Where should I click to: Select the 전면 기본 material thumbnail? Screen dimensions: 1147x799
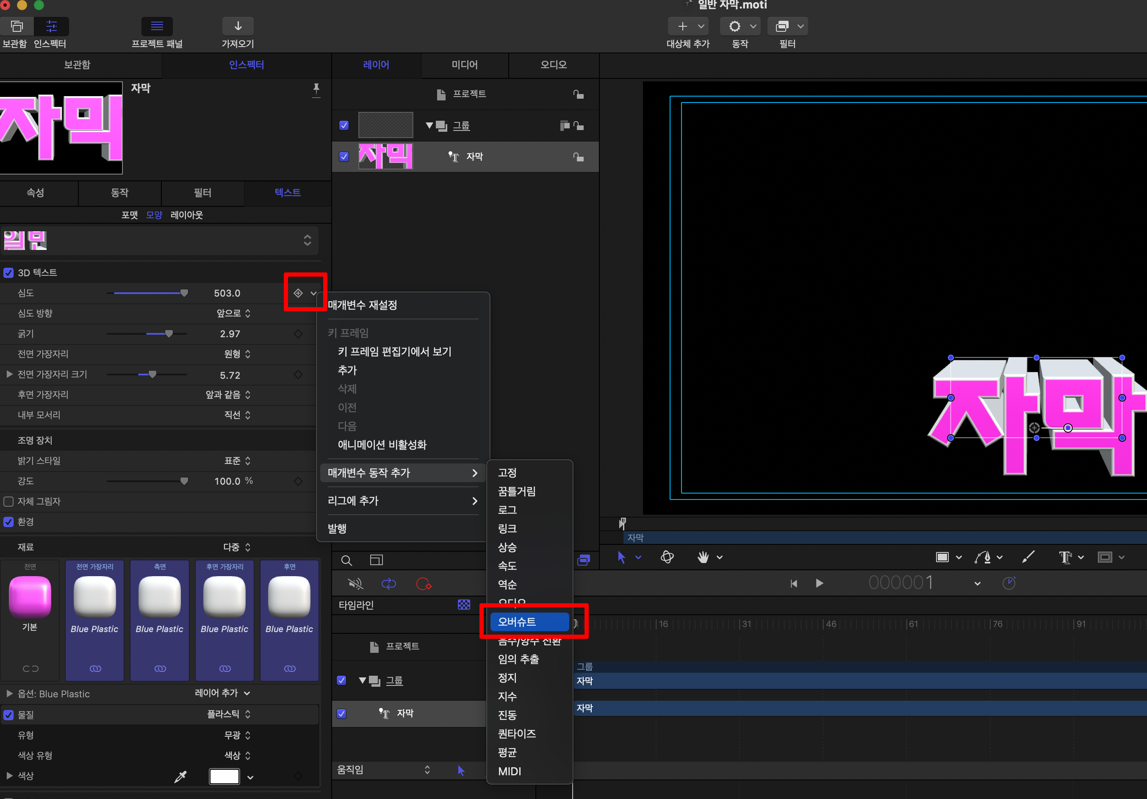click(30, 597)
